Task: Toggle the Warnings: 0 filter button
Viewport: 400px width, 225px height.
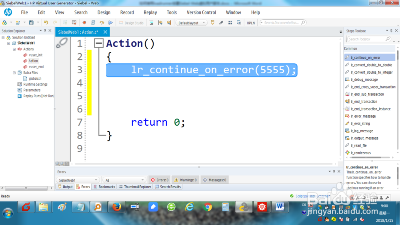Action: [186, 180]
